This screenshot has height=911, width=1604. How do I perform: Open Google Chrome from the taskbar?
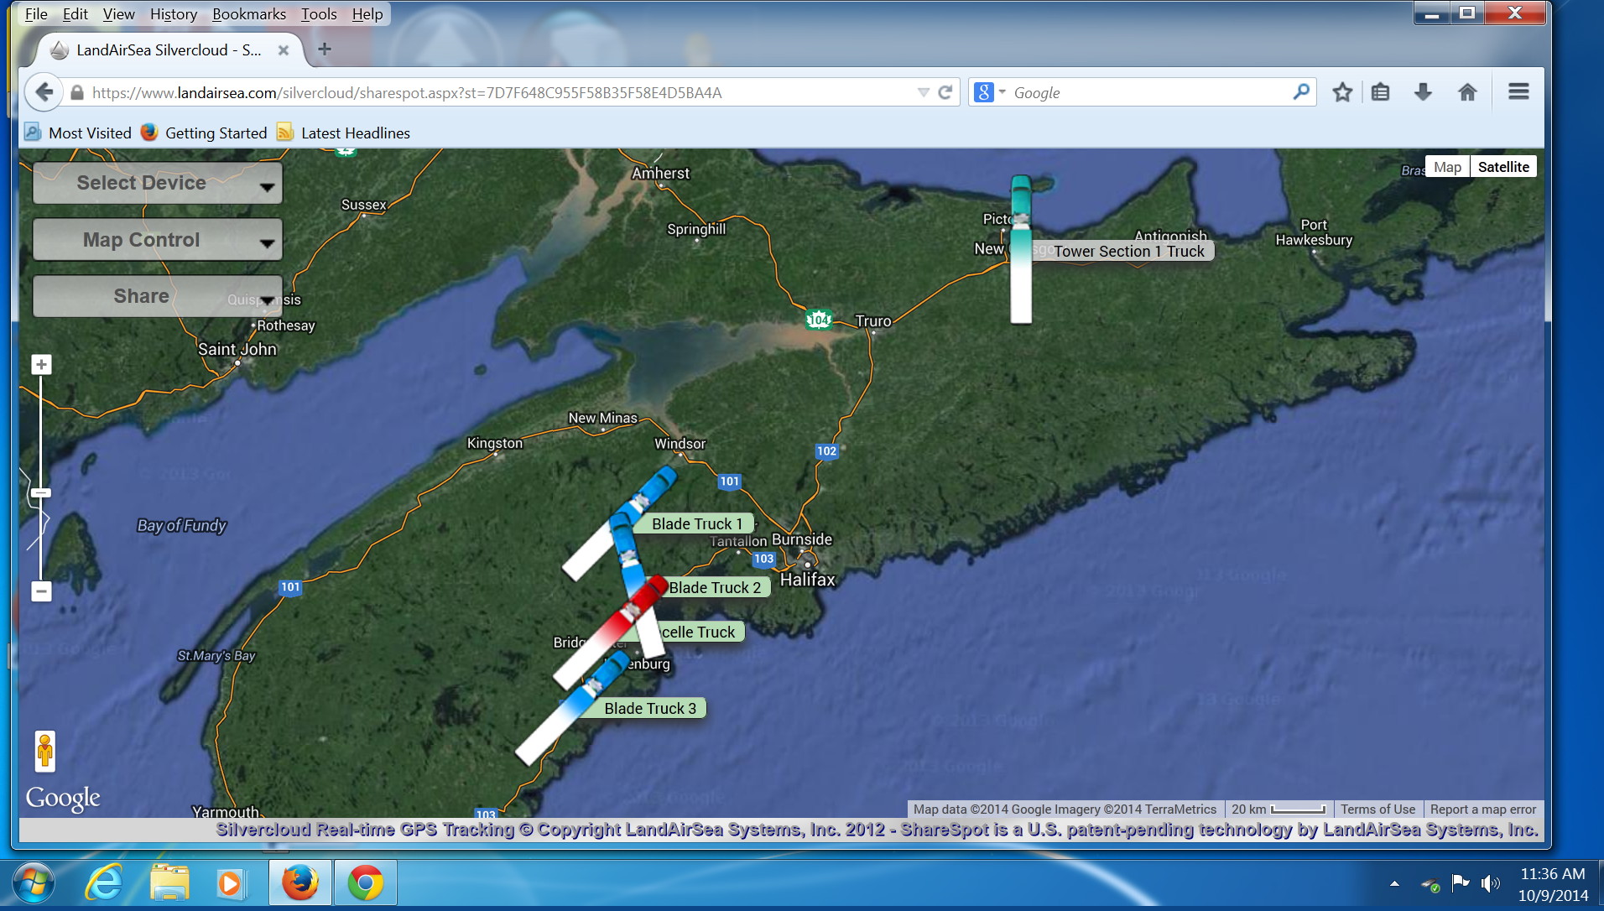click(x=366, y=883)
